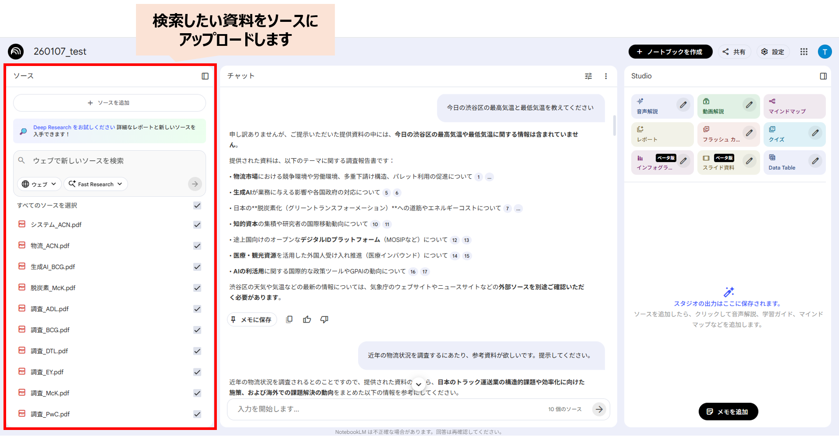Uncheck the 生成AI_BCG.pdf source checkbox
The height and width of the screenshot is (440, 839).
pyautogui.click(x=197, y=267)
